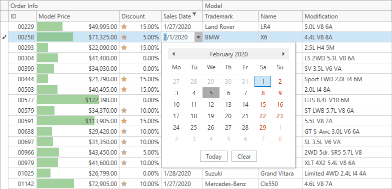Click the Today button
Viewport: 392px width, 189px height.
coord(214,157)
